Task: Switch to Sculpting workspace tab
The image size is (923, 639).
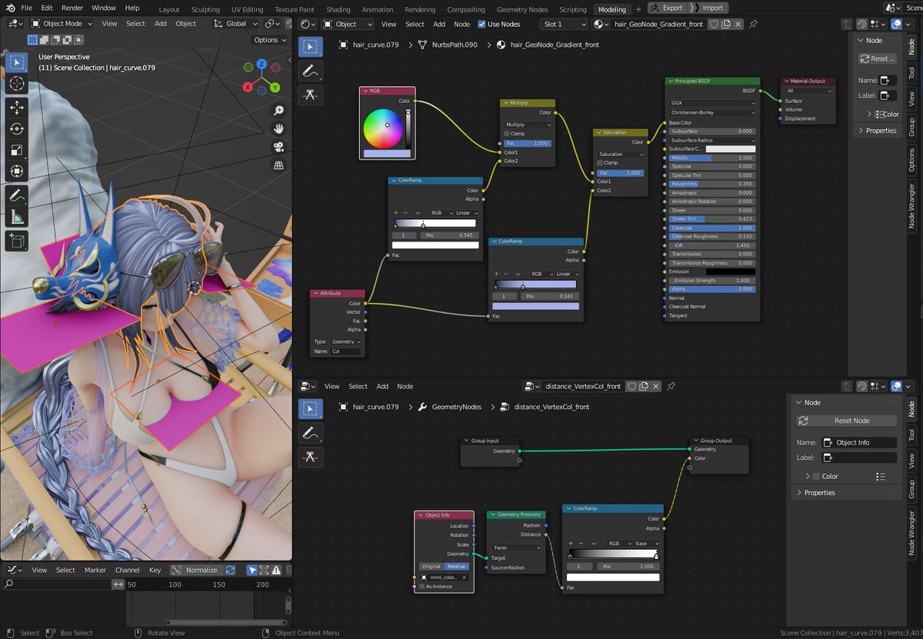Action: tap(205, 10)
